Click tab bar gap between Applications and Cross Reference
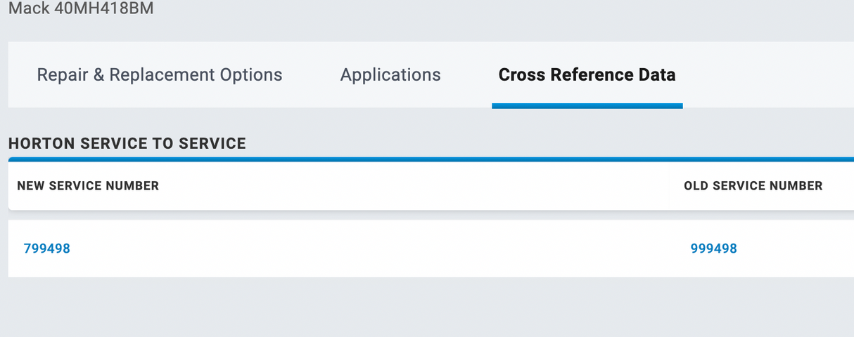The image size is (854, 337). point(466,75)
